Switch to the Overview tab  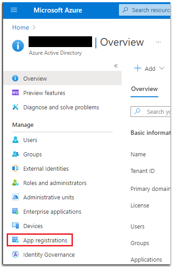click(x=144, y=89)
